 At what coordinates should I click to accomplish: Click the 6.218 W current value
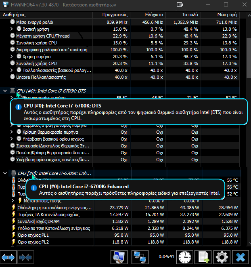tap(120, 228)
